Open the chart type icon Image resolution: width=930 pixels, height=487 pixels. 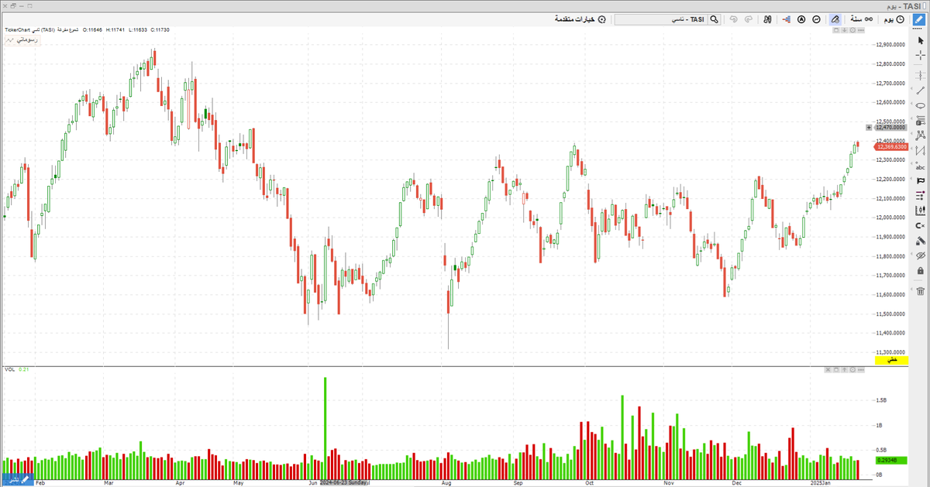coord(816,19)
